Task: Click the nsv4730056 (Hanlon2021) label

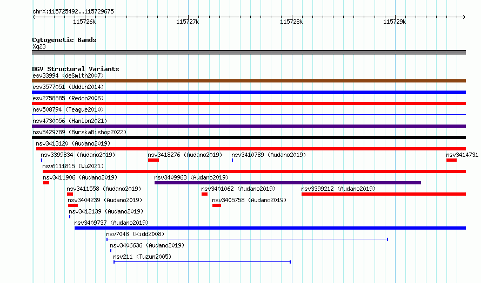Action: click(70, 121)
